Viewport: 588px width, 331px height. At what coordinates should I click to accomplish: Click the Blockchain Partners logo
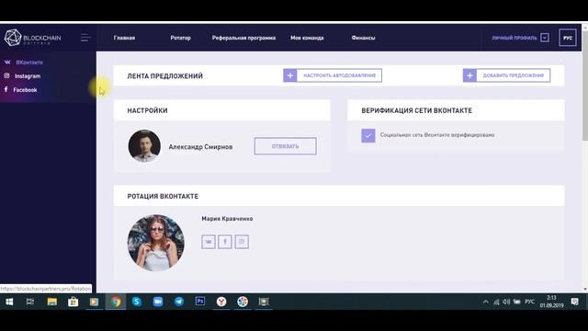32,38
